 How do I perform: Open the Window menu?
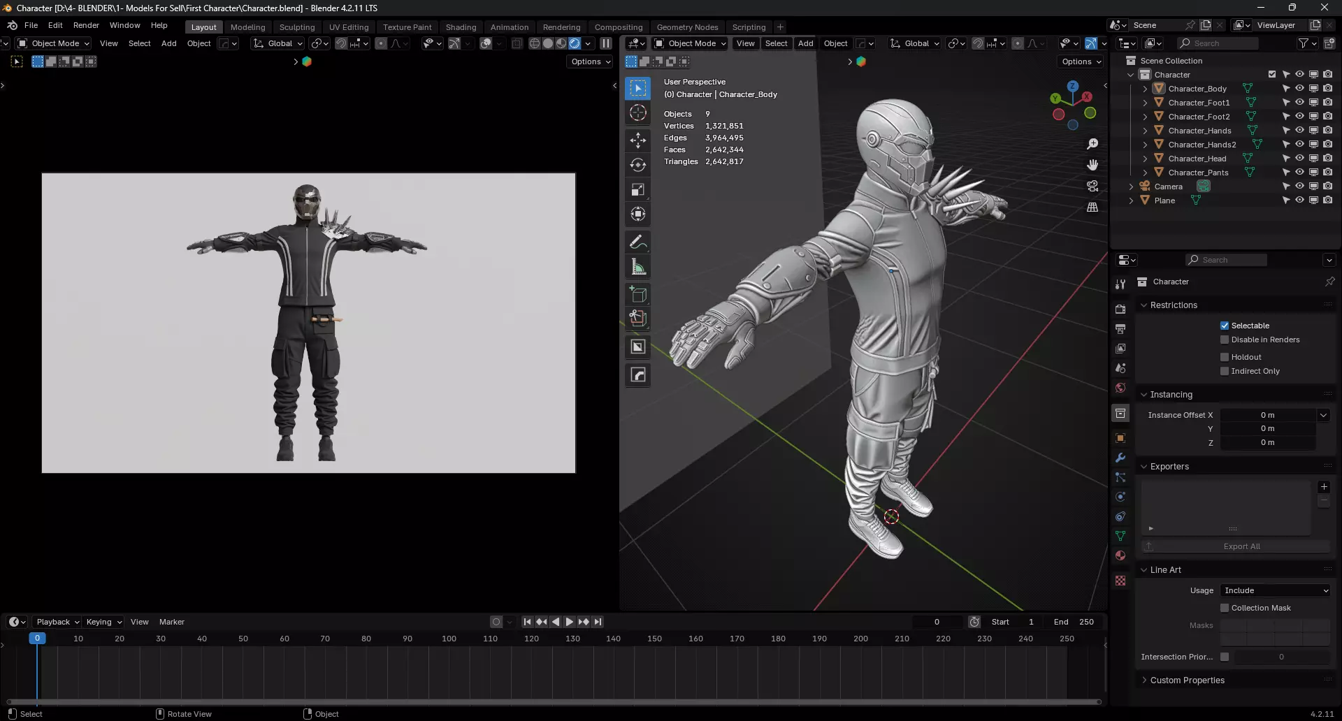pyautogui.click(x=124, y=25)
